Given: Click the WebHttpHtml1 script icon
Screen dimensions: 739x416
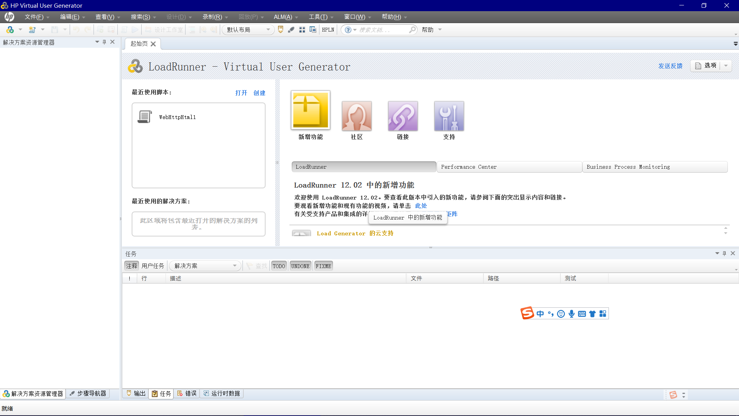Looking at the screenshot, I should click(145, 117).
